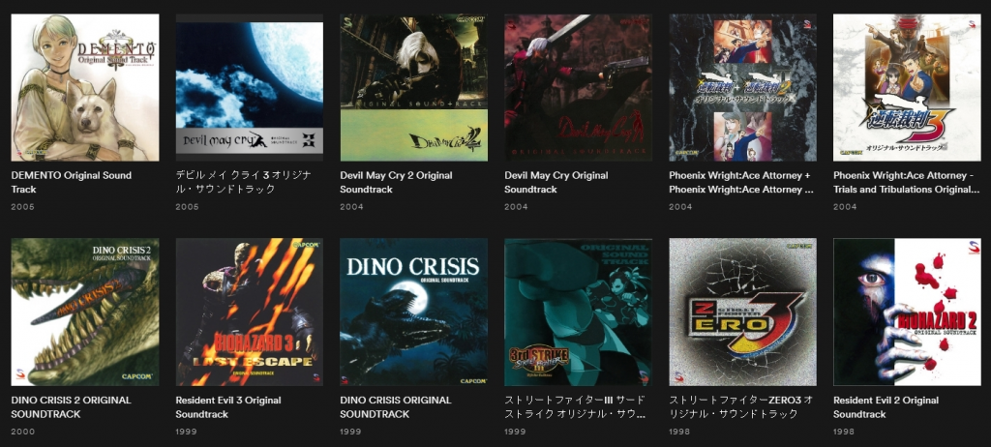Follow the Devil May Cry 2 Original Soundtrack title
991x447 pixels.
(396, 182)
